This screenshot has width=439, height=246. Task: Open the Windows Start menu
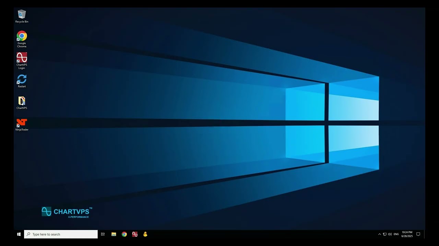(19, 234)
